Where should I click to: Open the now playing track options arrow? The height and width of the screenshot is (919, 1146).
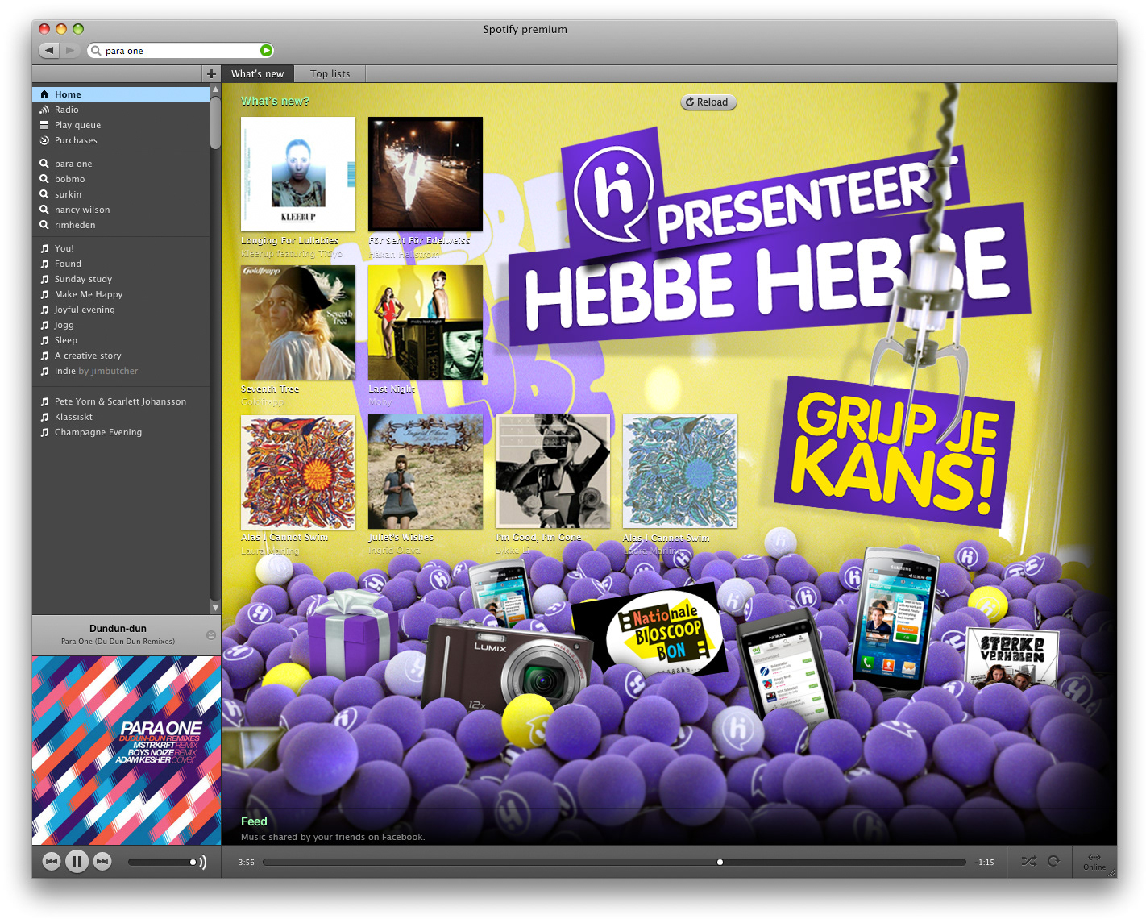(x=211, y=635)
